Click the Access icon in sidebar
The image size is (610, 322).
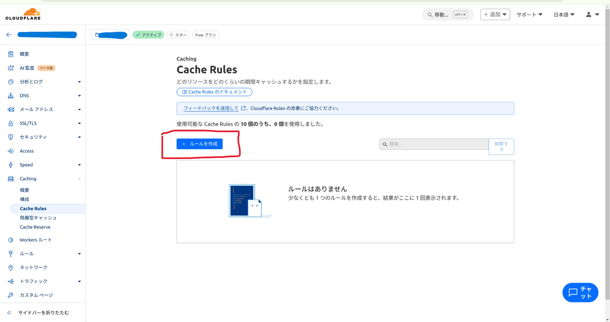pos(11,151)
